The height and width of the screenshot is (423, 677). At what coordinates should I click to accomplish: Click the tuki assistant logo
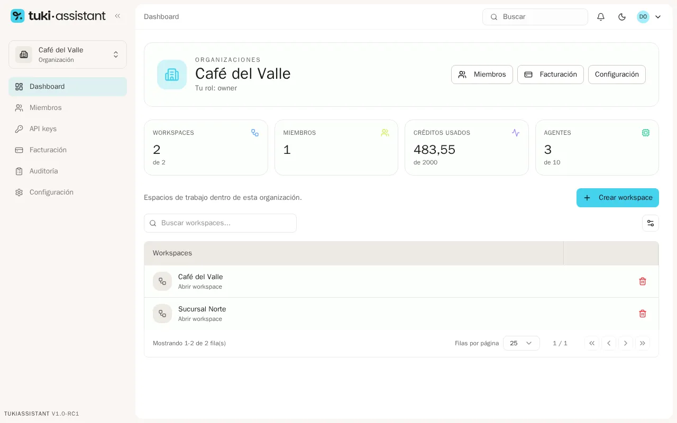coord(58,16)
